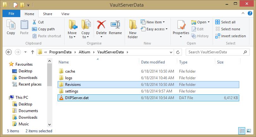The height and width of the screenshot is (137, 256).
Task: Switch to large icons view mode
Action: point(249,131)
